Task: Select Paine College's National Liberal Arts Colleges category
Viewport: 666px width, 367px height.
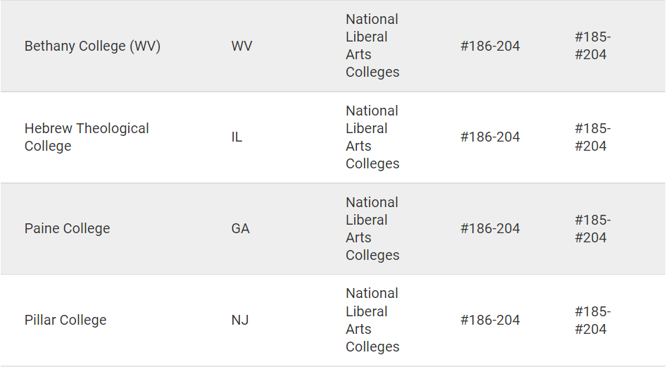Action: (x=372, y=228)
